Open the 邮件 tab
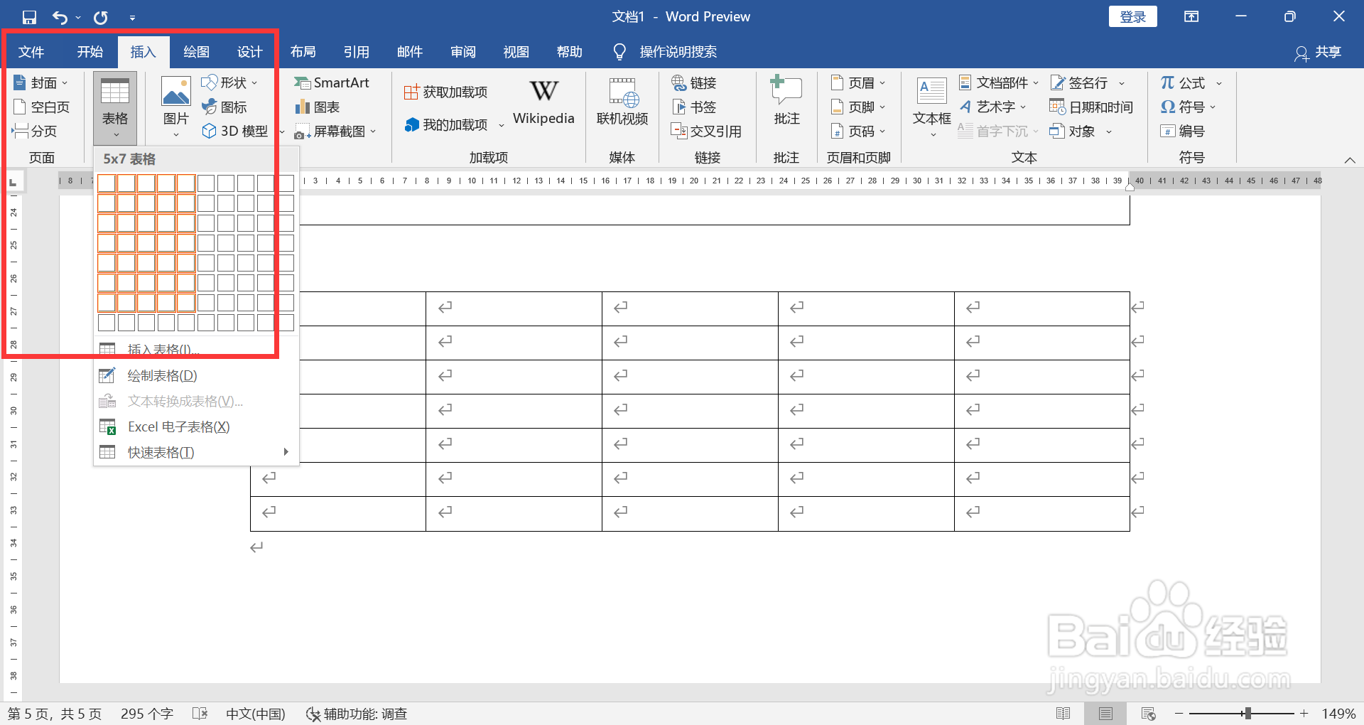 pyautogui.click(x=409, y=52)
